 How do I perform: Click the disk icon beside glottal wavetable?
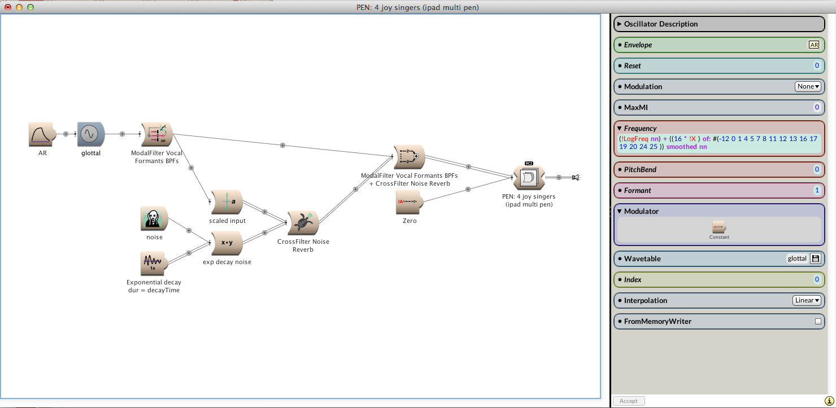click(x=815, y=258)
